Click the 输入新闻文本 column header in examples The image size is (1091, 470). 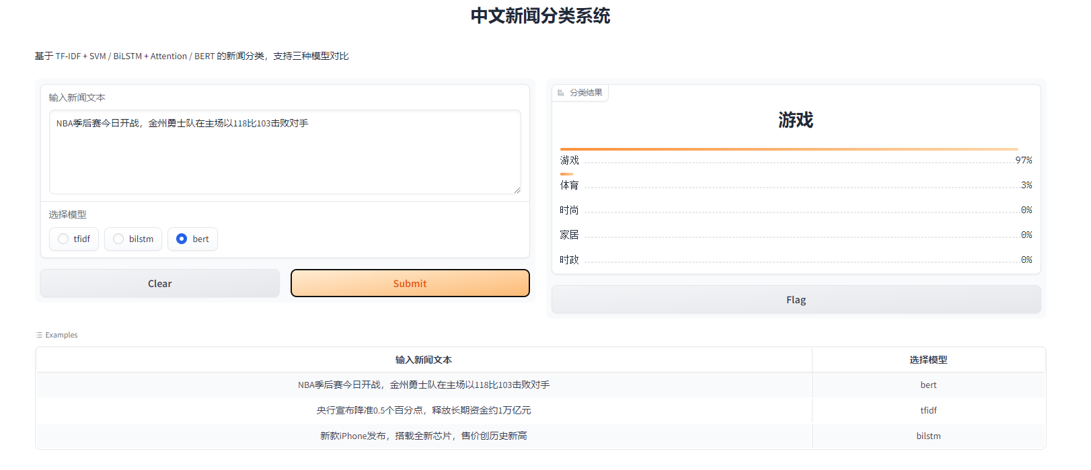(x=424, y=360)
